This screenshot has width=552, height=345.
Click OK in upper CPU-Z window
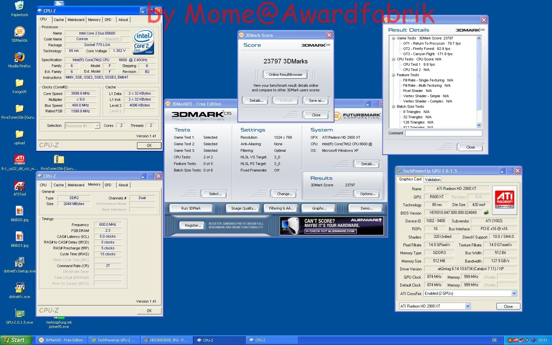[x=149, y=146]
